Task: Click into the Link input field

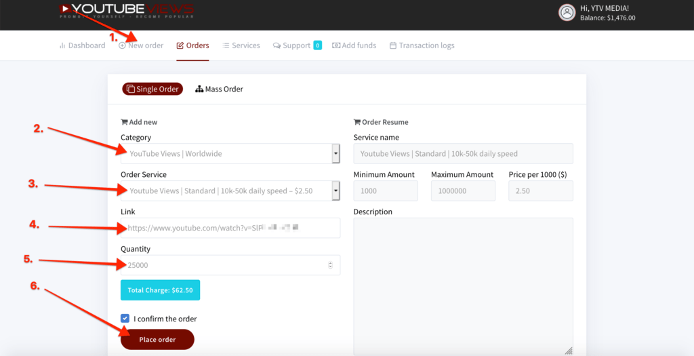Action: (x=230, y=228)
